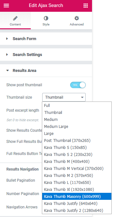Expand the Search Form section
The width and height of the screenshot is (119, 217).
click(x=46, y=39)
